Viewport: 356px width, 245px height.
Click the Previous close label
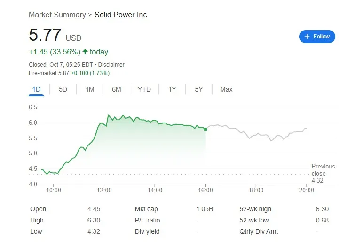tap(323, 170)
